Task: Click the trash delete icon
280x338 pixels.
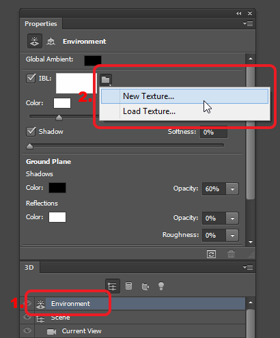Action: [231, 254]
